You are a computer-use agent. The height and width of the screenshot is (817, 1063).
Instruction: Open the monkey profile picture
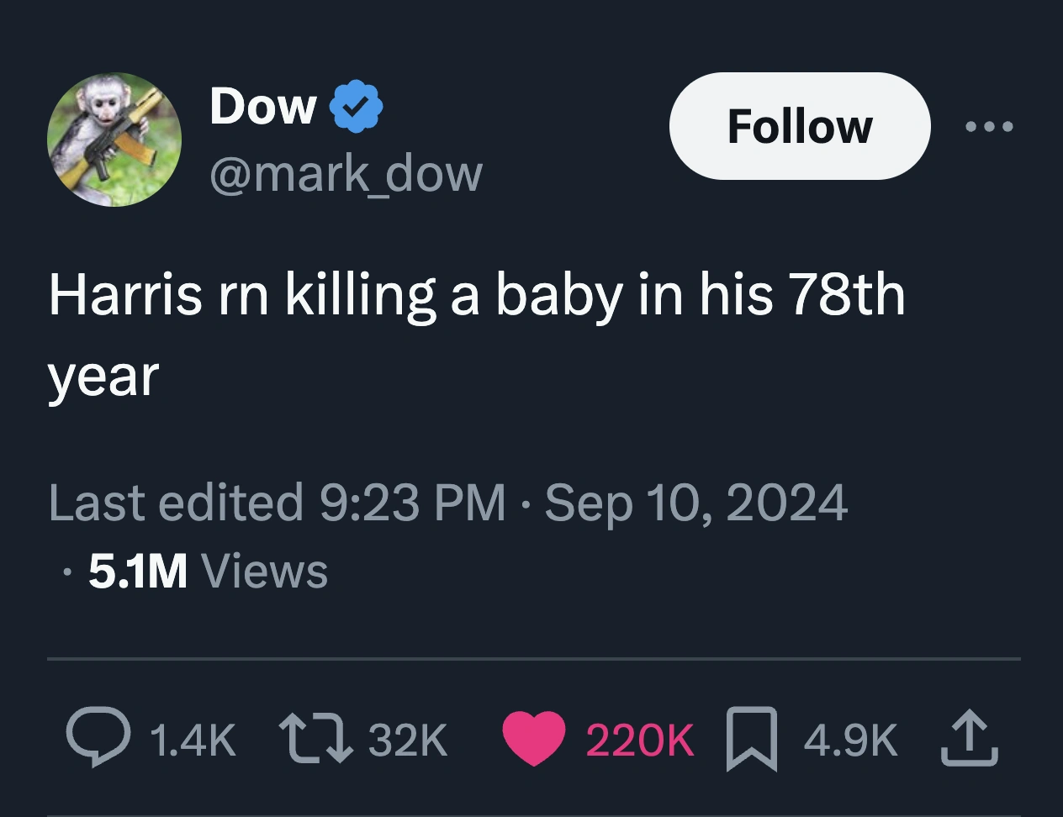tap(114, 140)
